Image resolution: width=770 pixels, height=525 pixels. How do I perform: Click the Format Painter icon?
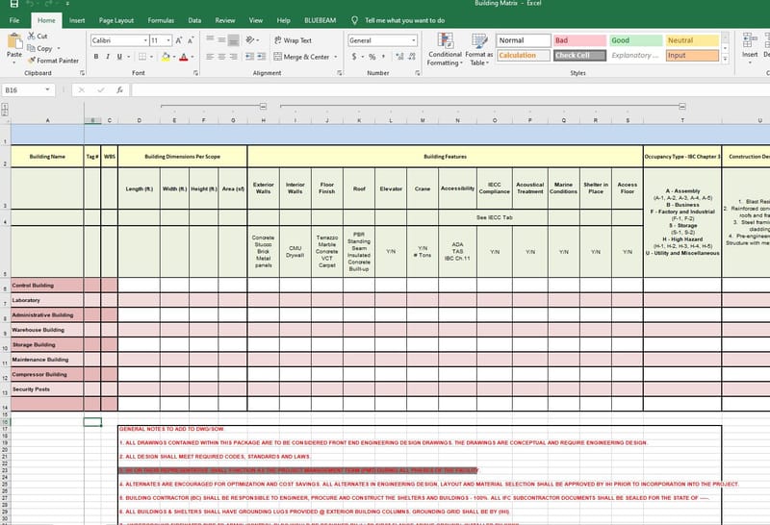click(33, 61)
